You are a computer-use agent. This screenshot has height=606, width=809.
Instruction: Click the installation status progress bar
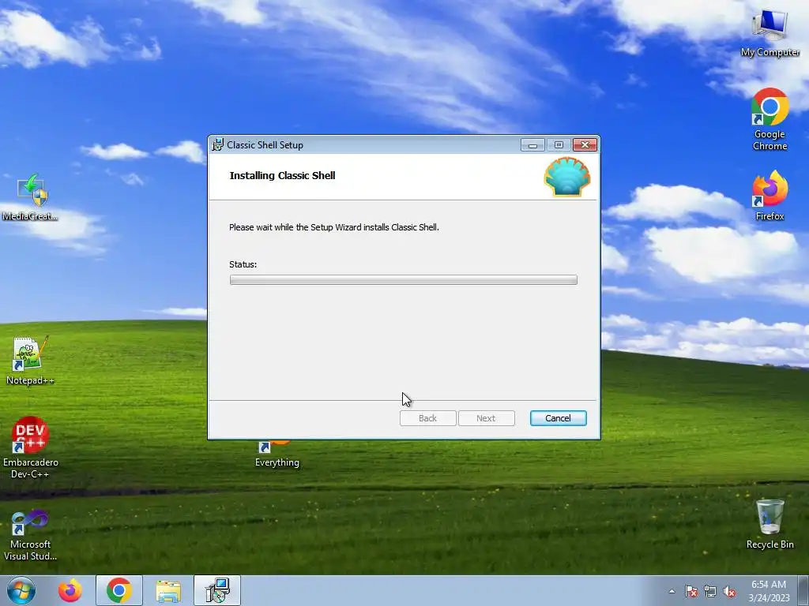[x=404, y=280]
